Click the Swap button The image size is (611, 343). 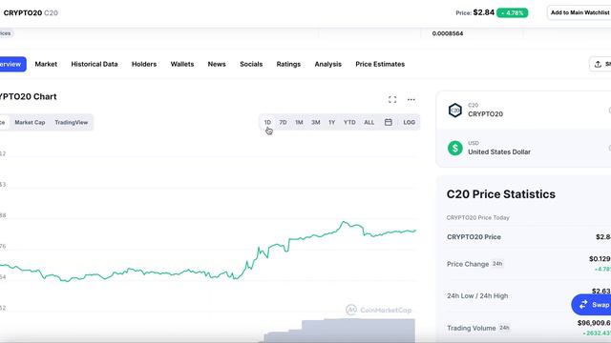(592, 305)
